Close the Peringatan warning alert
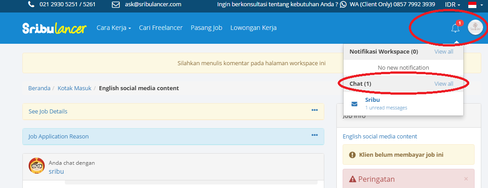This screenshot has height=188, width=488. click(x=466, y=179)
